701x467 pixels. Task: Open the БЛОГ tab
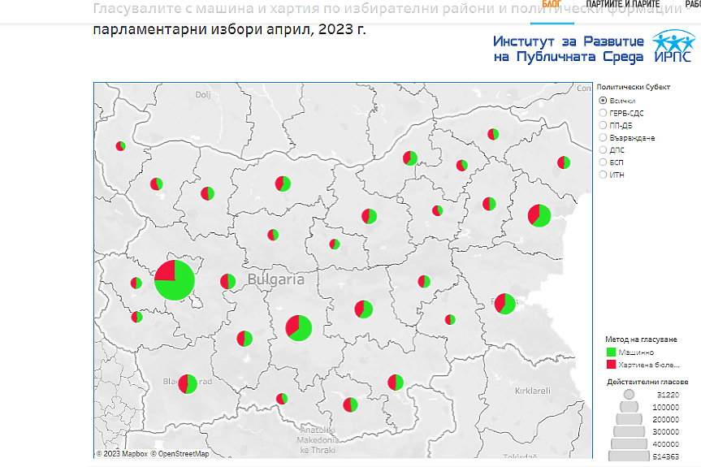point(552,4)
